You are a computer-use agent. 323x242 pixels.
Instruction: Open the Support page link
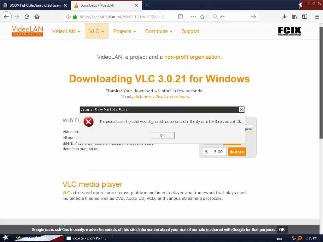[190, 31]
